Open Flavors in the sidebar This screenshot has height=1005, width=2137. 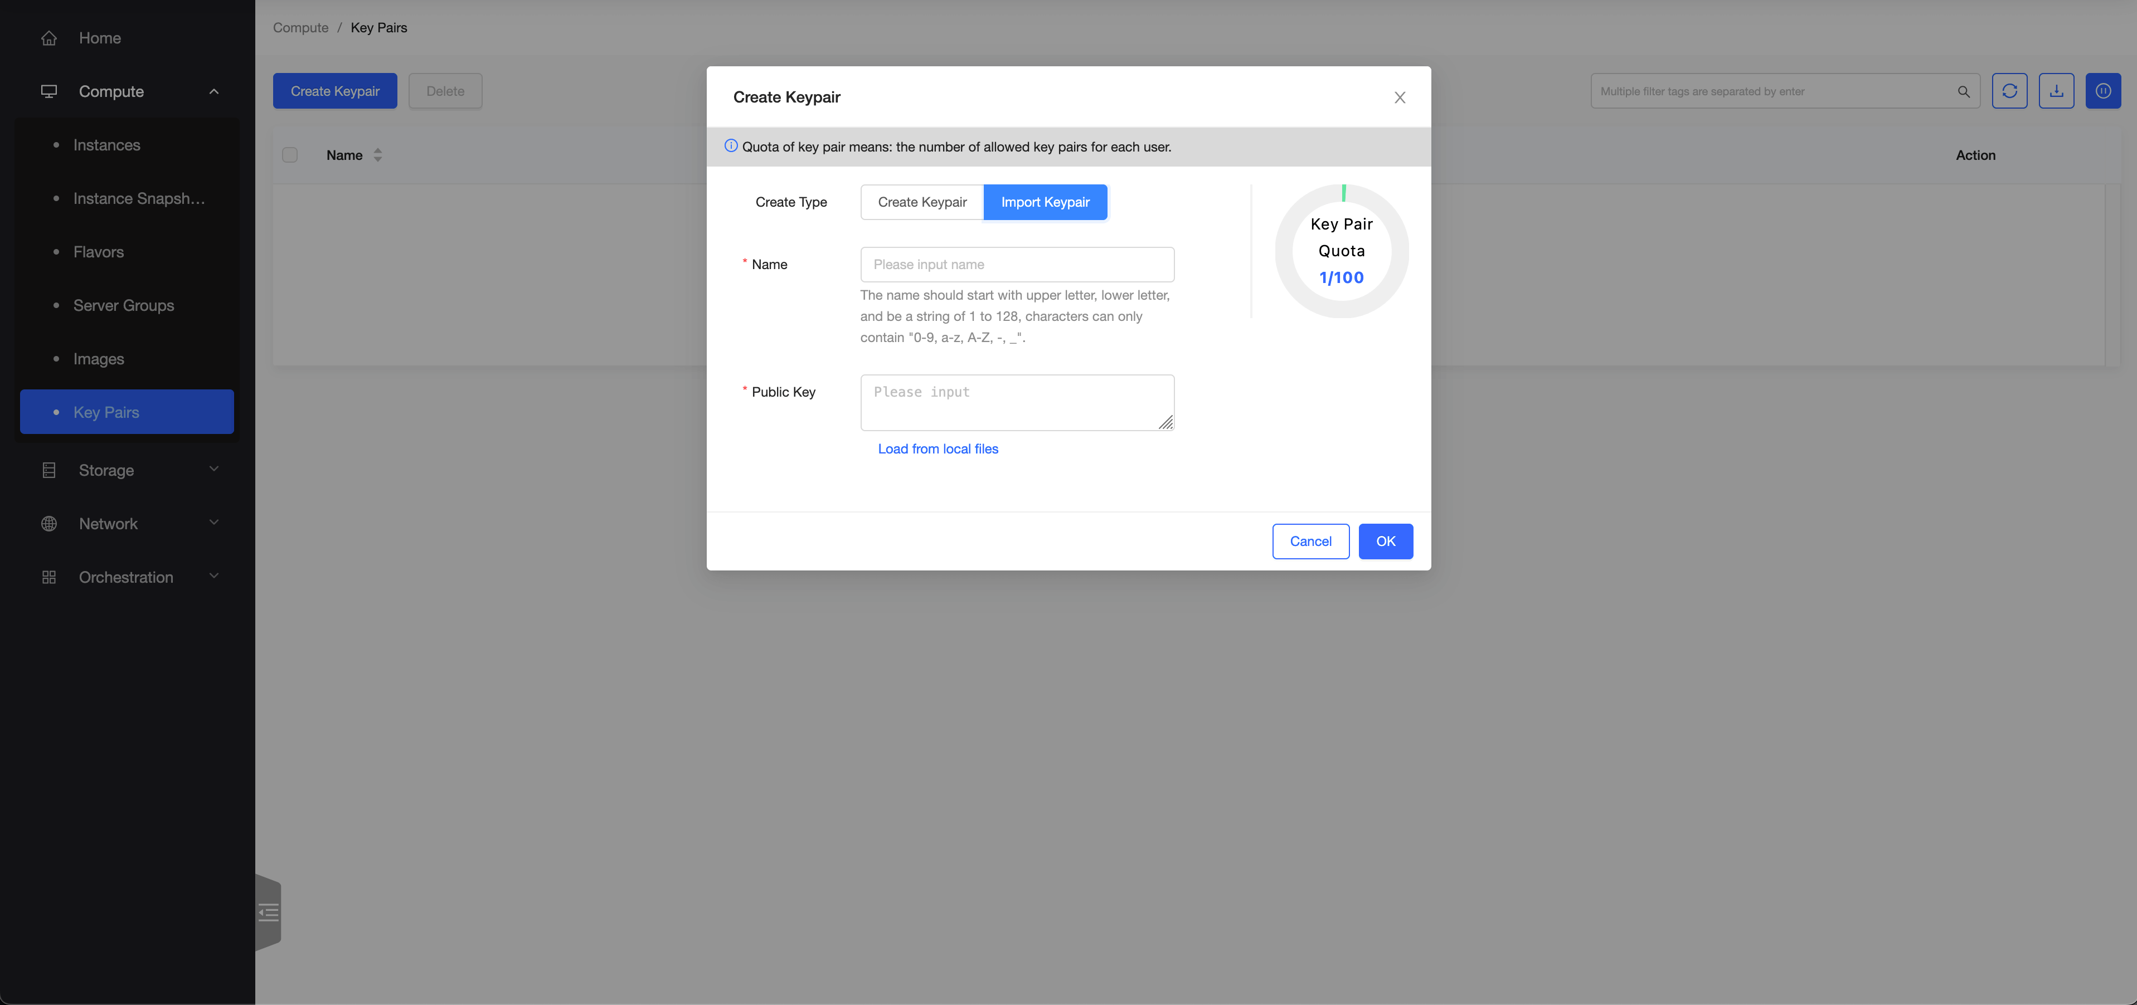99,252
